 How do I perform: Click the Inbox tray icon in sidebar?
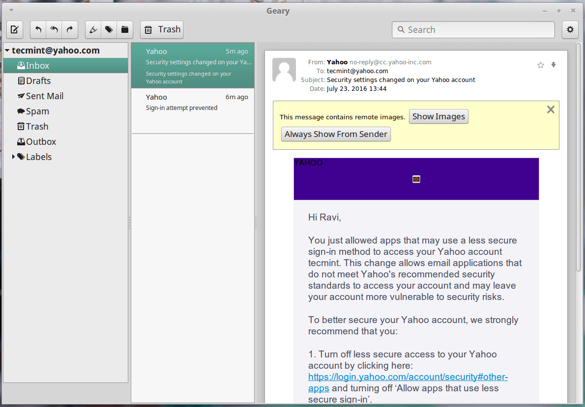click(21, 66)
